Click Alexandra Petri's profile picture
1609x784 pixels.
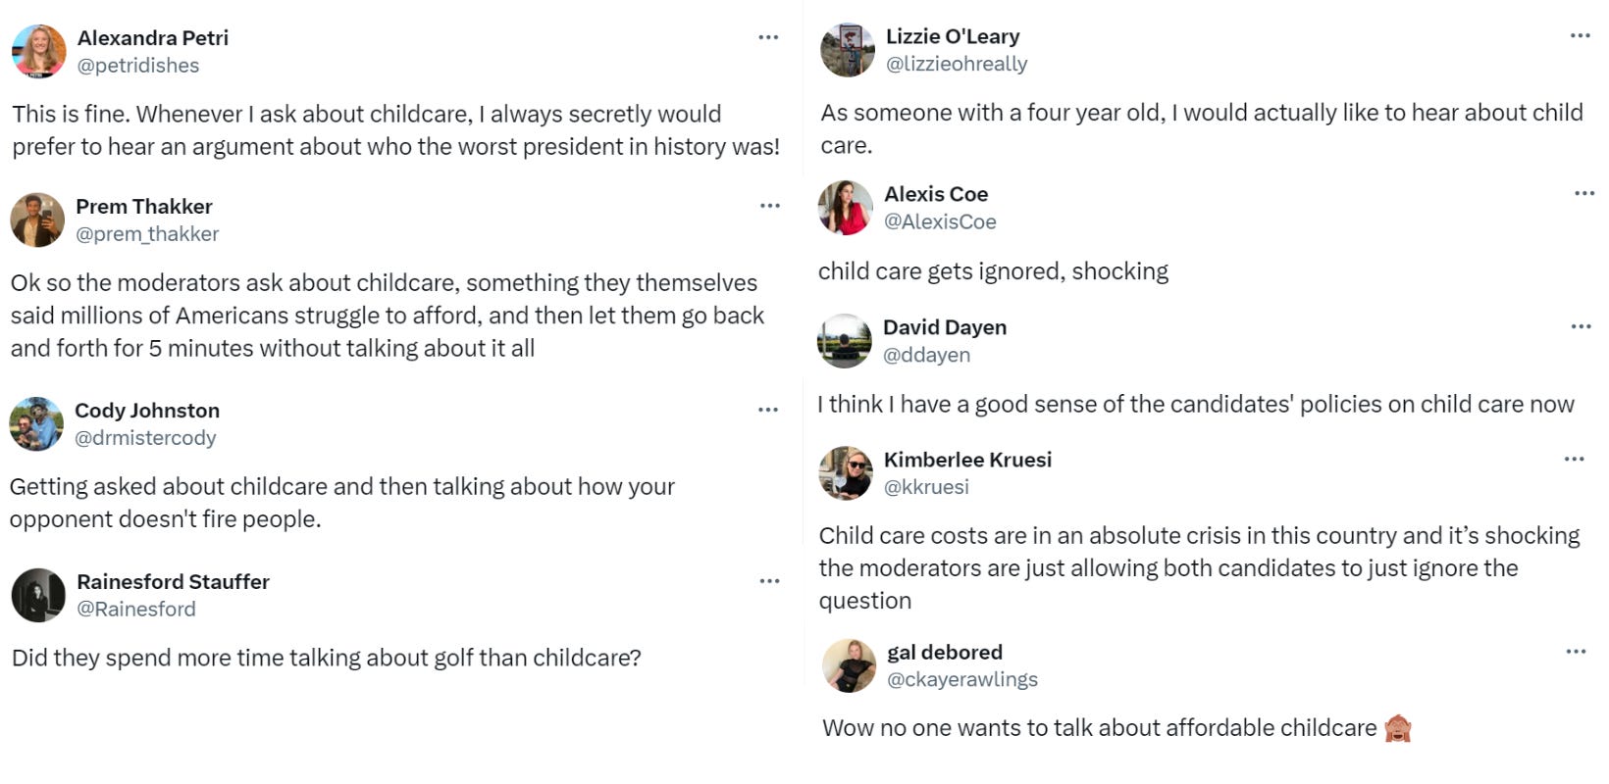click(38, 51)
